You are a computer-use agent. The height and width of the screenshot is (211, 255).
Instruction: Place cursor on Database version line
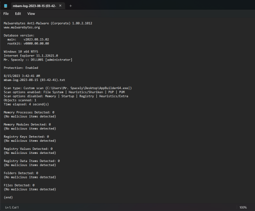tap(19, 36)
